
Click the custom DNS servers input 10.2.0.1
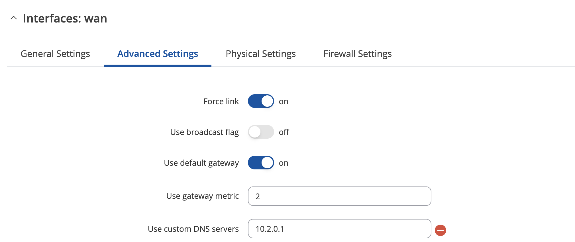pyautogui.click(x=339, y=229)
